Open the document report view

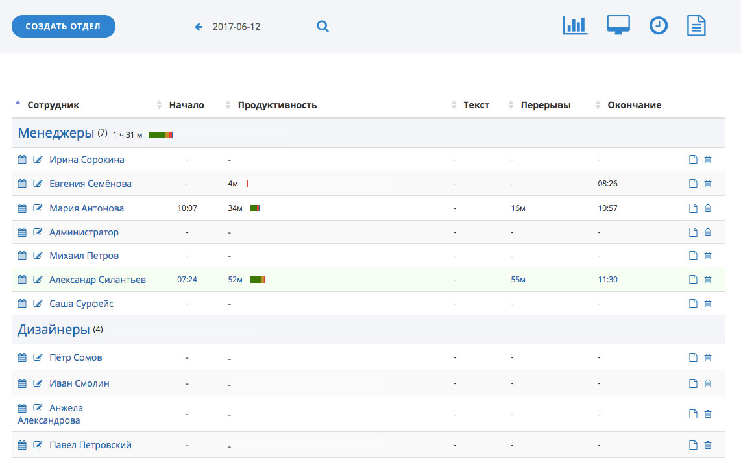point(697,25)
